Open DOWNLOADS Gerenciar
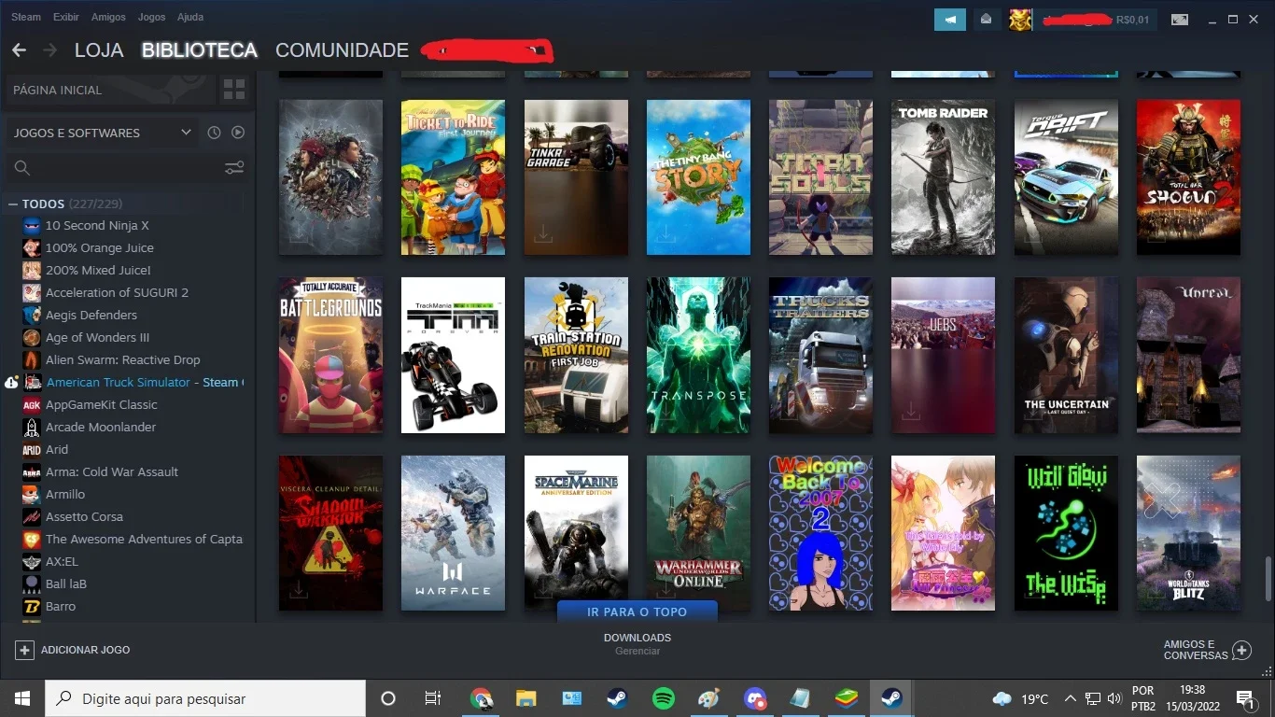This screenshot has width=1275, height=717. tap(637, 644)
